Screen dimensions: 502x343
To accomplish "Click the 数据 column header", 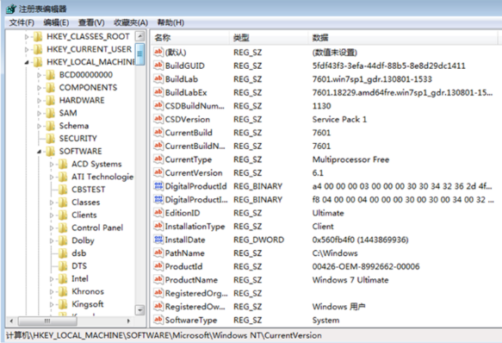I will 402,38.
